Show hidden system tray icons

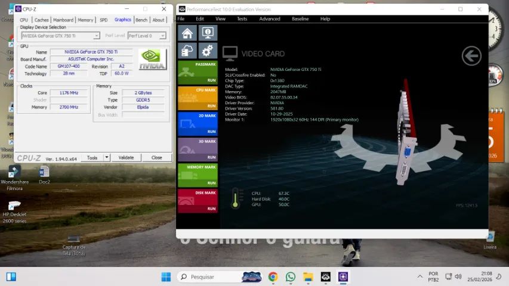(x=419, y=276)
